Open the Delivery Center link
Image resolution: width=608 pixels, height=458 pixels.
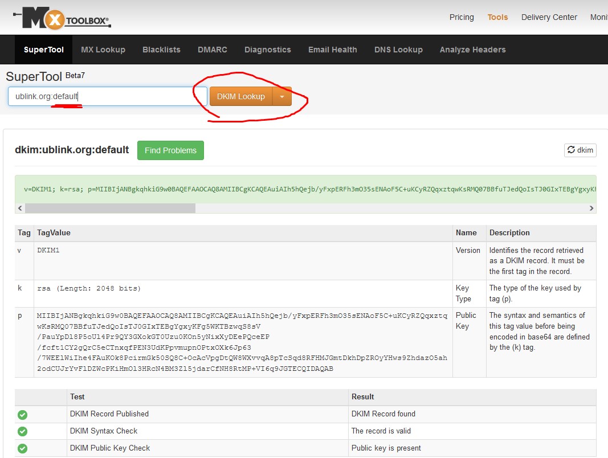(x=549, y=17)
